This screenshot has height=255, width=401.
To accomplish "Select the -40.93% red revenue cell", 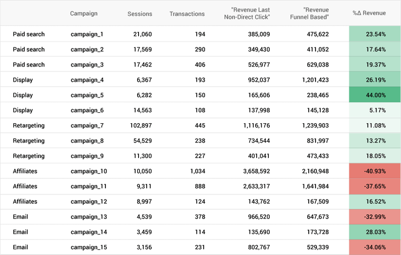I will (375, 171).
